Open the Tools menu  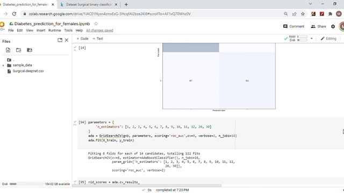[x=68, y=31]
